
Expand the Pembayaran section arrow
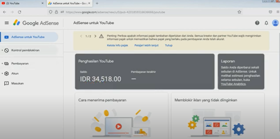click(x=2, y=63)
